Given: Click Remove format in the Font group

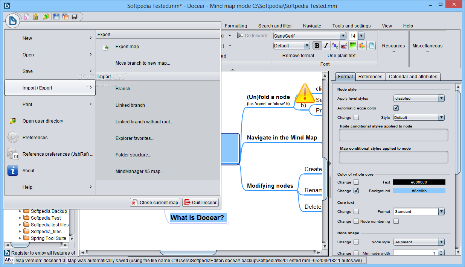Looking at the screenshot, I should coord(298,56).
